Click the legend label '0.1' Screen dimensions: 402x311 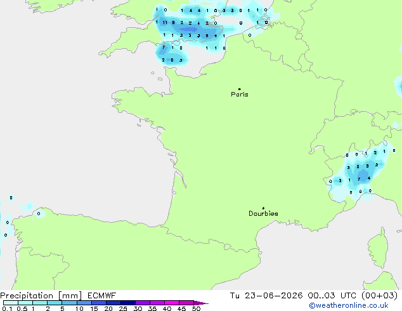click(7, 308)
